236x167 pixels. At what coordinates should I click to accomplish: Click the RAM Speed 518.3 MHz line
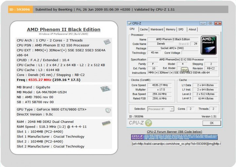pos(52,127)
